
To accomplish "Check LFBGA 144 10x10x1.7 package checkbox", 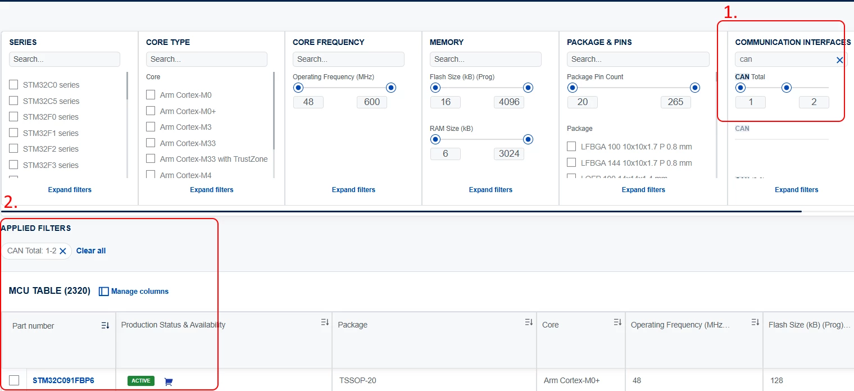I will pos(571,162).
